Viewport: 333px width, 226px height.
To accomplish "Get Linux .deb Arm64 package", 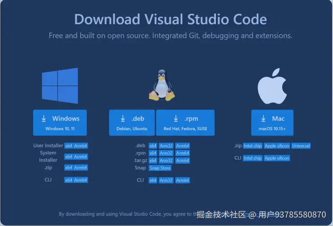I will pos(182,146).
